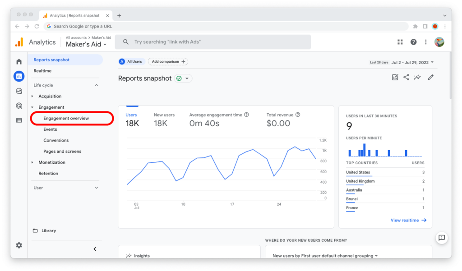
Task: Go back with browser back arrow
Action: click(18, 27)
